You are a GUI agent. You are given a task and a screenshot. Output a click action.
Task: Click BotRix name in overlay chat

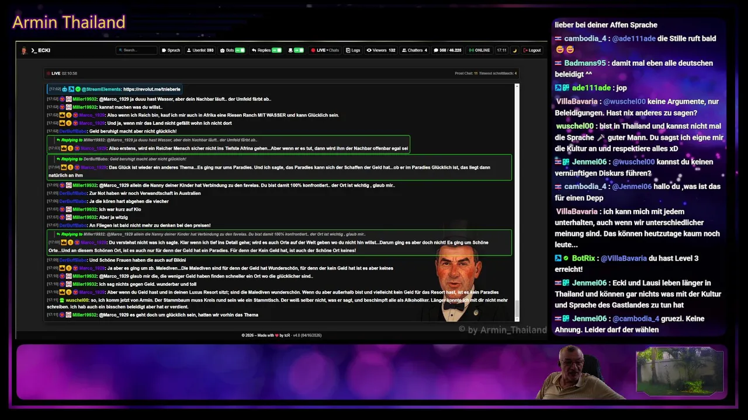coord(583,258)
